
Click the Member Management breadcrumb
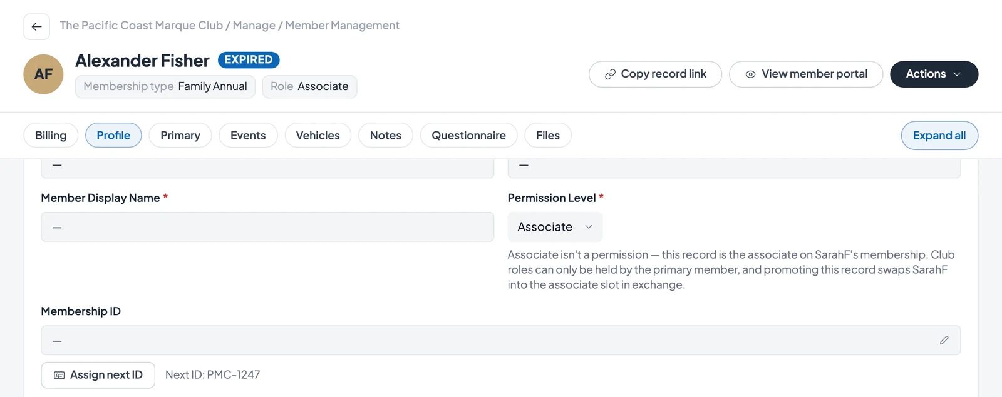click(x=342, y=26)
